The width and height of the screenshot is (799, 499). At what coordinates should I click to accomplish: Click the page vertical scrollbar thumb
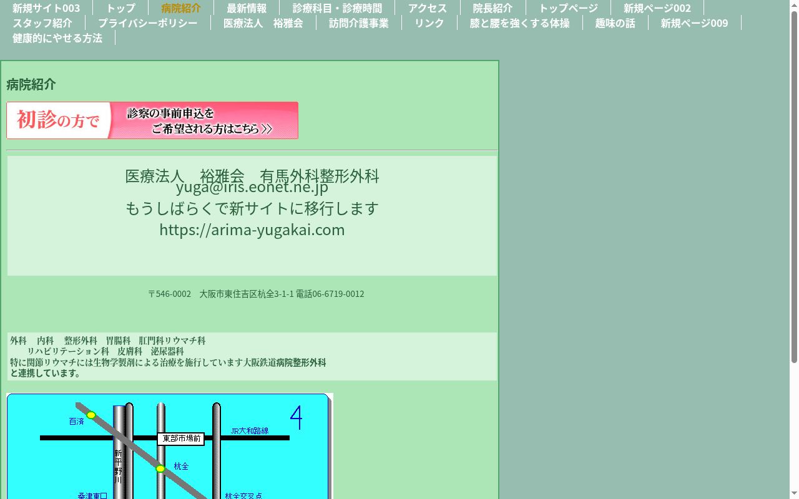point(794,187)
